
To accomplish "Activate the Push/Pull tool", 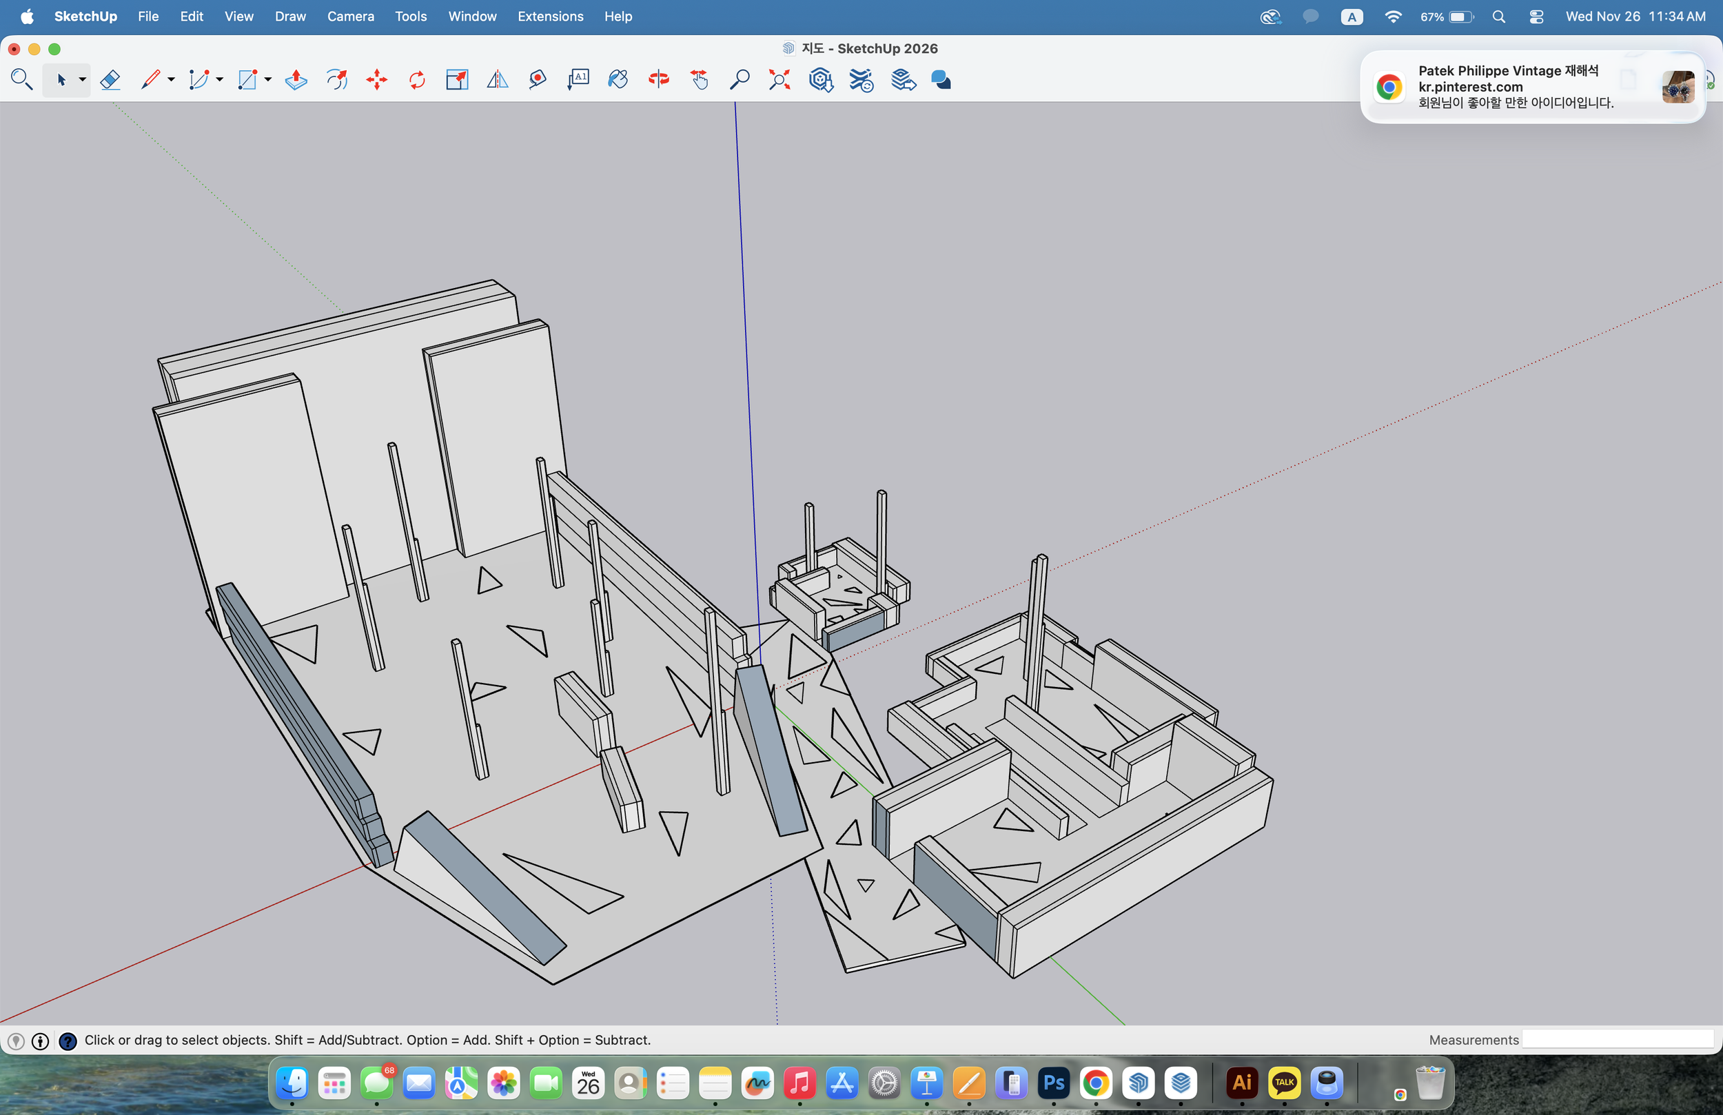I will (x=296, y=80).
